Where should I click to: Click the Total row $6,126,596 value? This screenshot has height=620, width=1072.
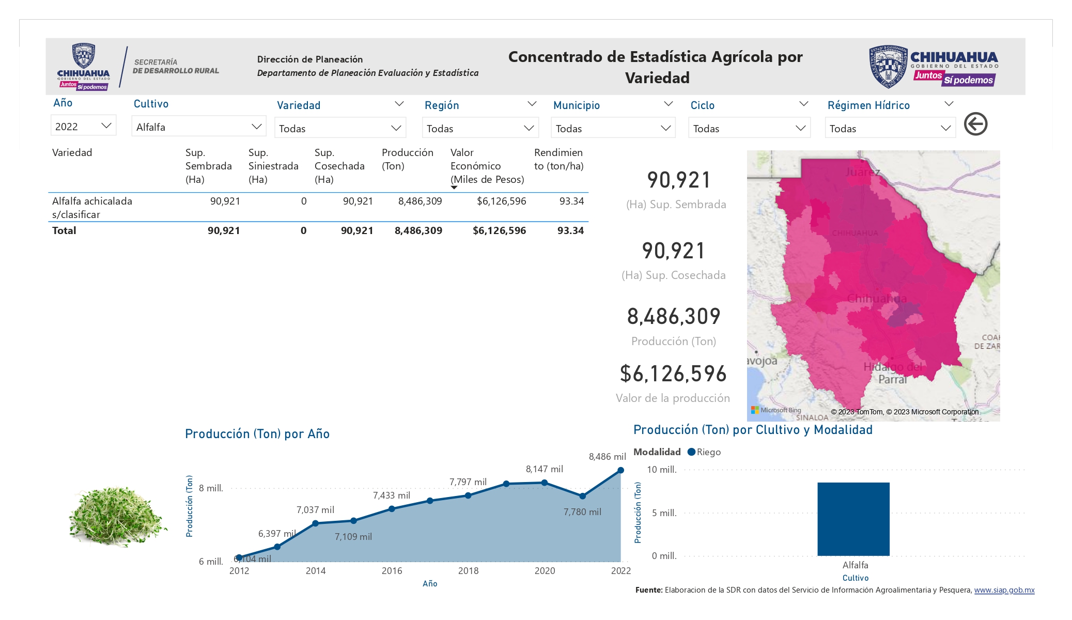coord(500,230)
